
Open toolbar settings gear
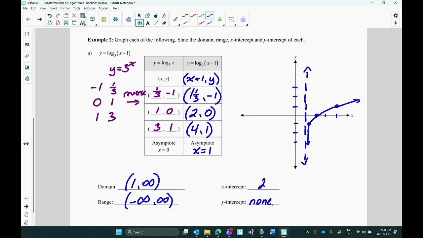pyautogui.click(x=396, y=16)
